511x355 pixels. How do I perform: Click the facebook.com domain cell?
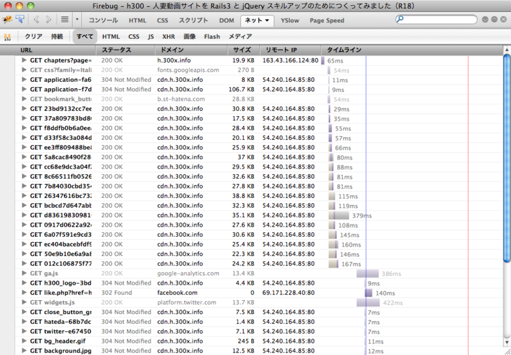(178, 292)
